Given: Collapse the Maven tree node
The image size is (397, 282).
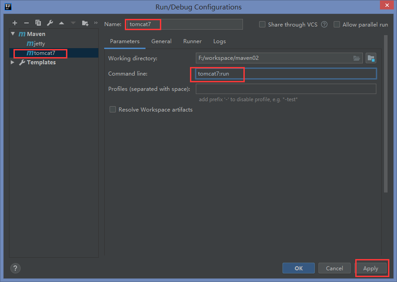Looking at the screenshot, I should 13,34.
